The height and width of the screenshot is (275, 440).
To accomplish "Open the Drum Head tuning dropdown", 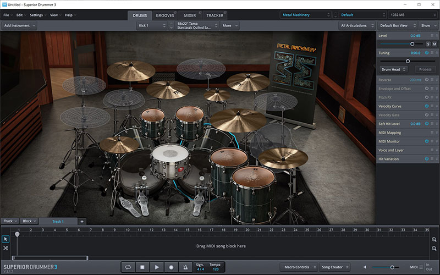I will tap(394, 69).
